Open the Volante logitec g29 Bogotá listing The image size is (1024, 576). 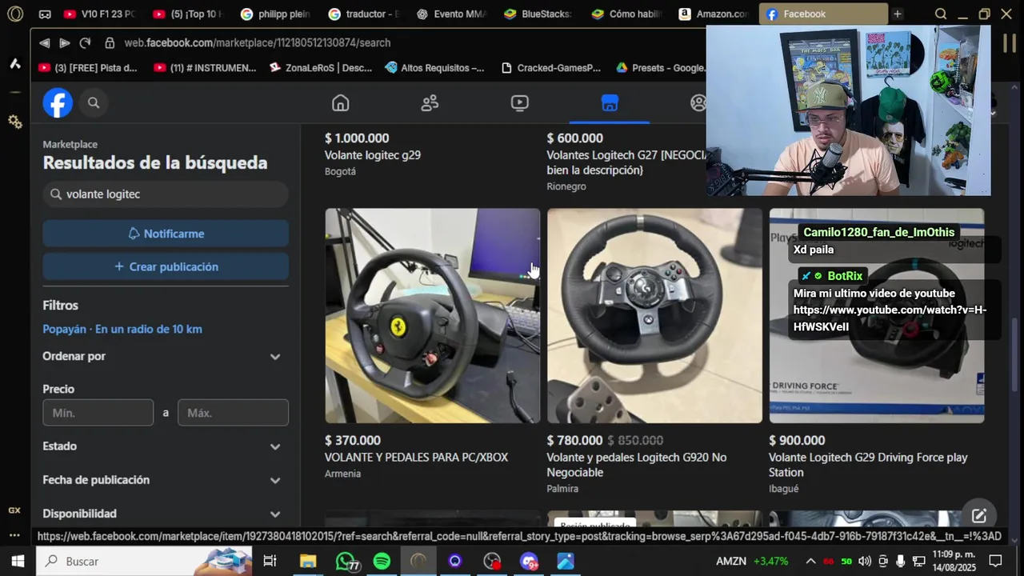coord(373,155)
